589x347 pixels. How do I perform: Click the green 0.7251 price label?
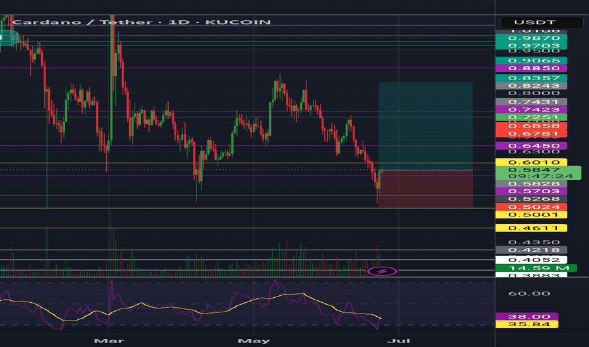pyautogui.click(x=531, y=117)
